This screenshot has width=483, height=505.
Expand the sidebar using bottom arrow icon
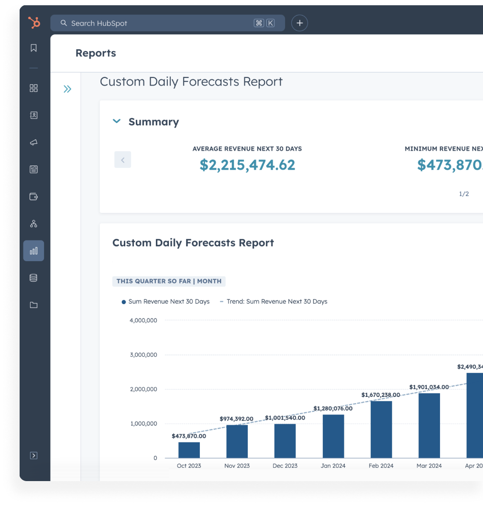(33, 455)
